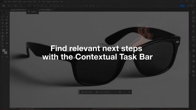Open the Select menu
The height and width of the screenshot is (110, 196).
coord(30,2)
